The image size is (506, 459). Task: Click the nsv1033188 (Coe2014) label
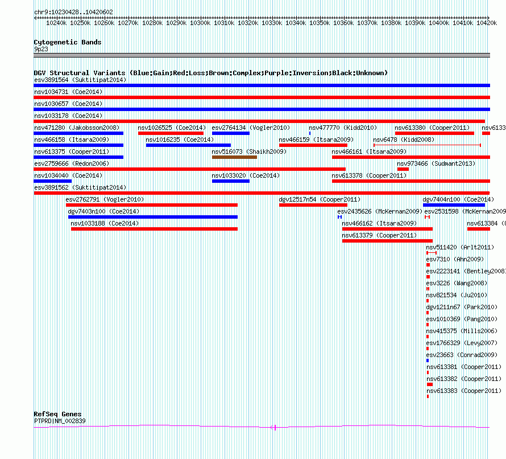(105, 223)
